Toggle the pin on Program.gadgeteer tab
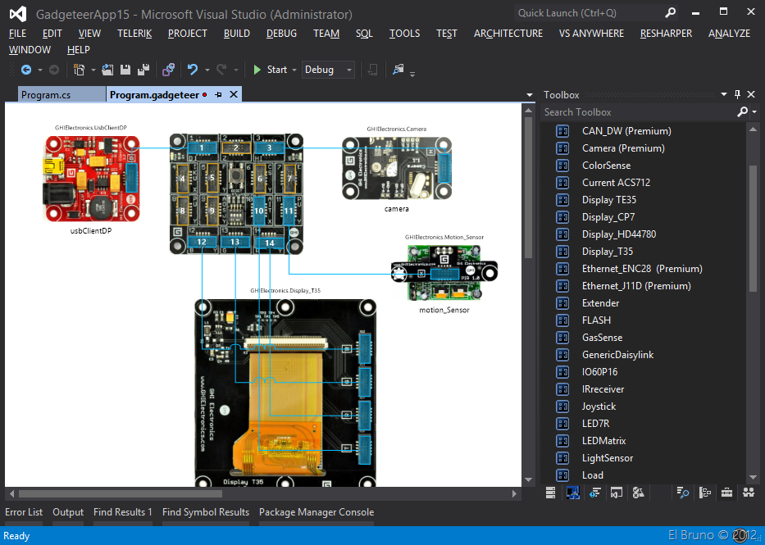Viewport: 765px width, 545px height. click(218, 95)
